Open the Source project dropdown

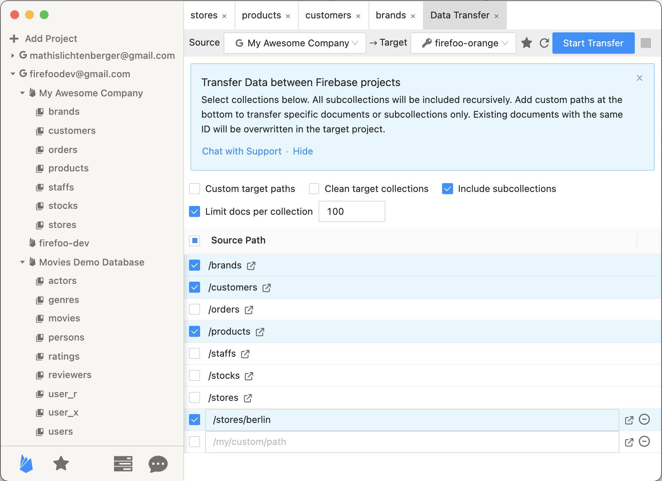(295, 43)
